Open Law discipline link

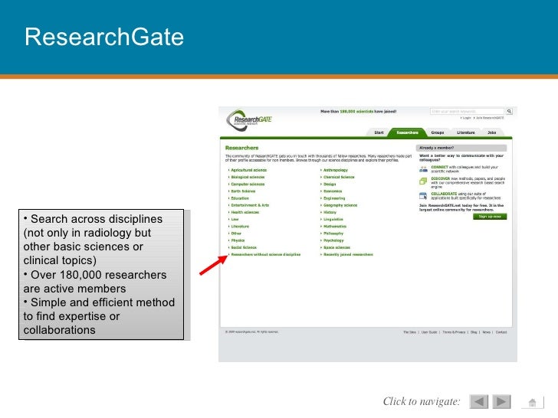[235, 219]
